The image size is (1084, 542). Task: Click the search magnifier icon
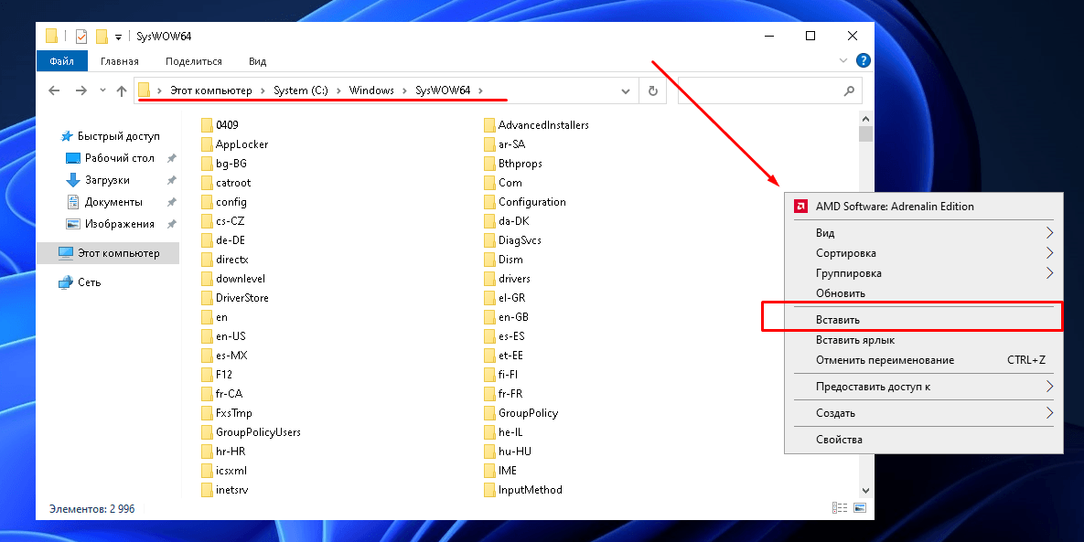(849, 90)
